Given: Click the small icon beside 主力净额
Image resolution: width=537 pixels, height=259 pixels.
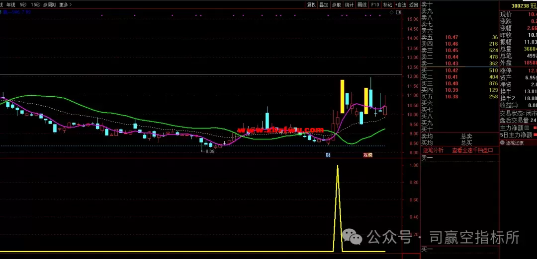Looking at the screenshot, I should [x=527, y=128].
